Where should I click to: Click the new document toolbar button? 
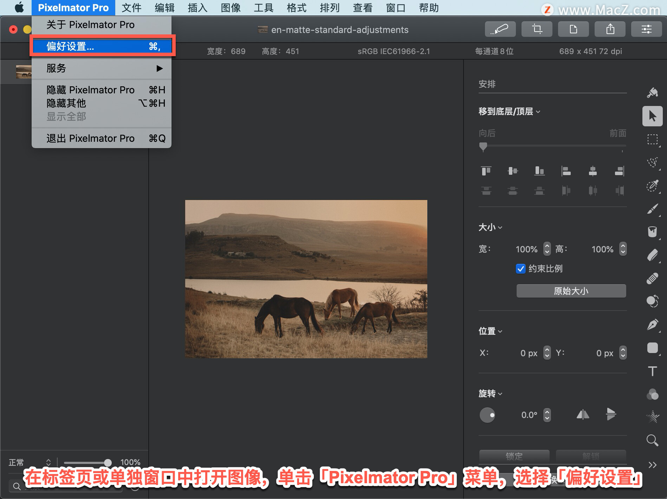coord(573,29)
